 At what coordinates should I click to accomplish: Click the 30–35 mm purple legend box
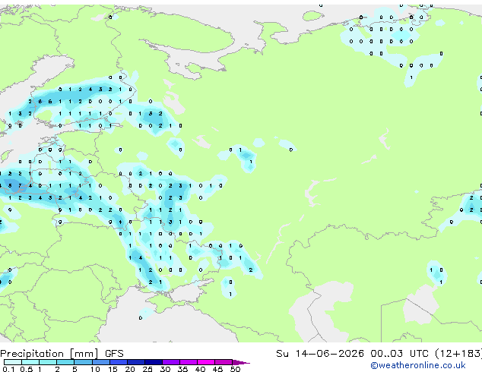coord(171,362)
